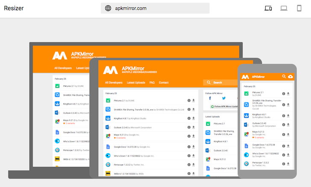Click 5 variants under Maps in tablet preview
This screenshot has width=311, height=187.
click(120, 138)
